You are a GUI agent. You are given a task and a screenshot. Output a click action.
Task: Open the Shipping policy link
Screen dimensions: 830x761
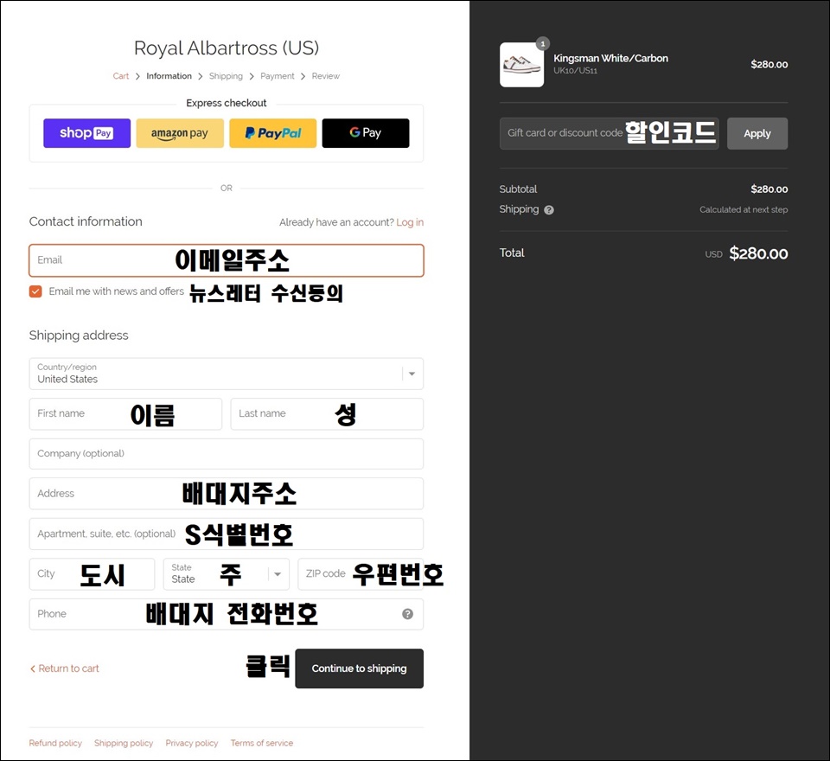pyautogui.click(x=124, y=743)
